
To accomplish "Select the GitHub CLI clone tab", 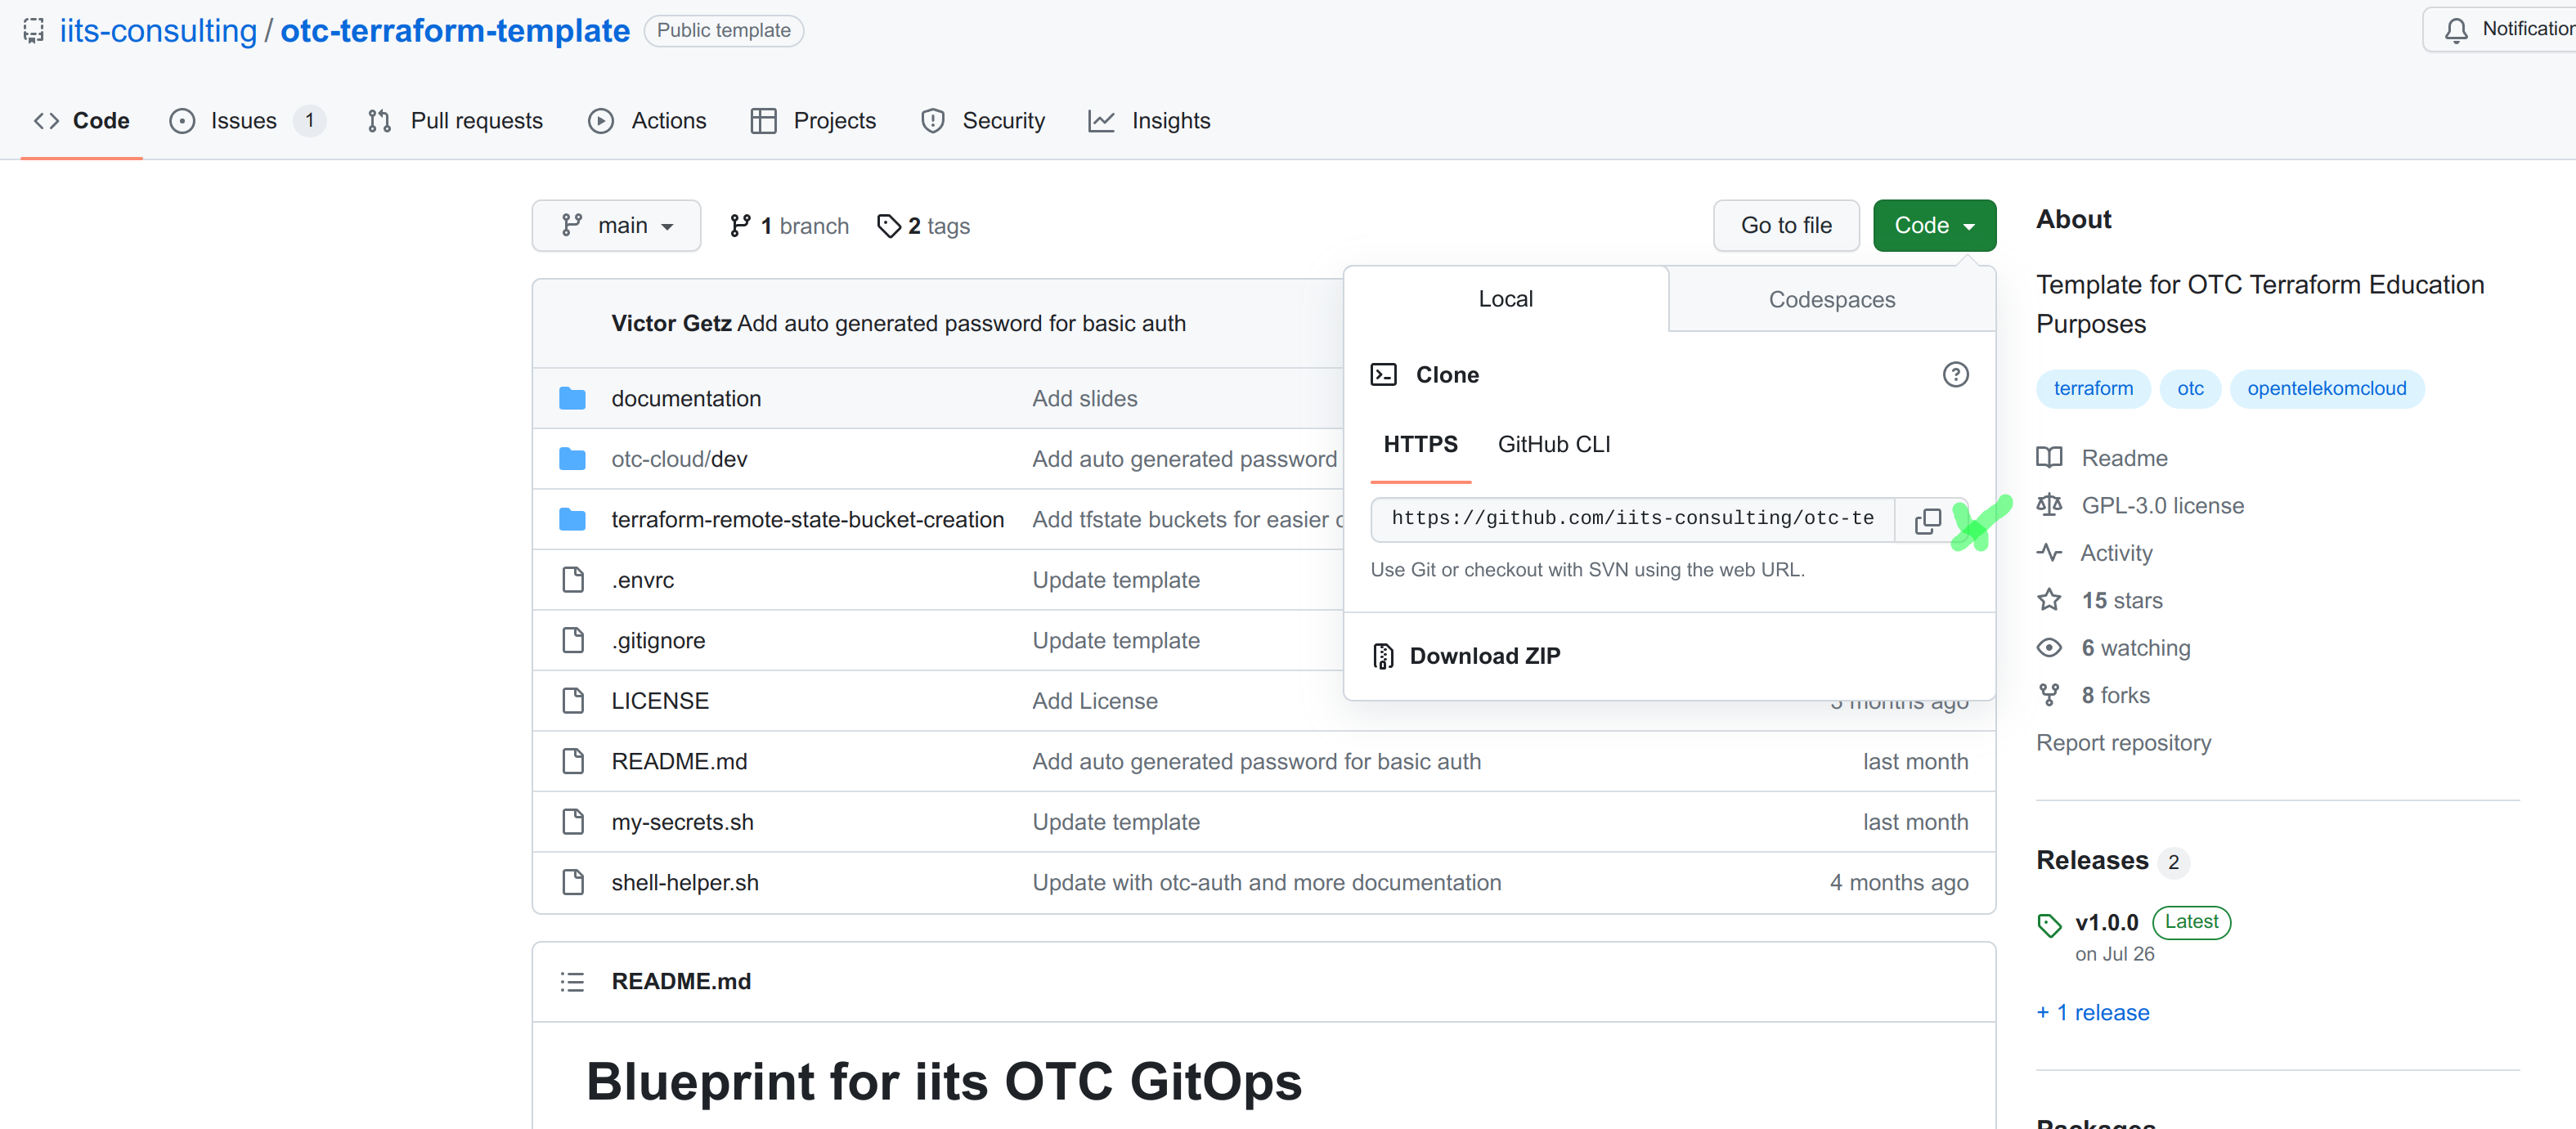I will tap(1553, 445).
